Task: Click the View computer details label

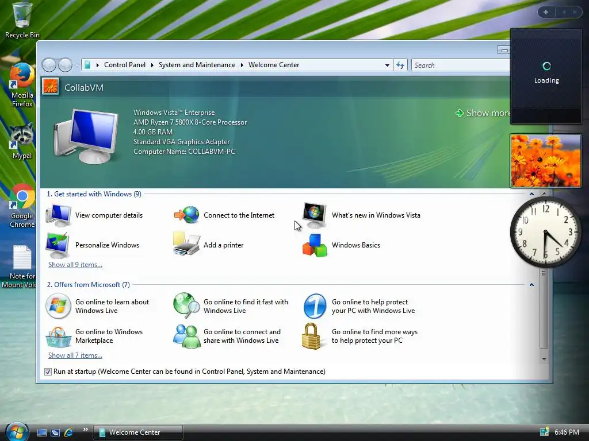Action: 109,215
